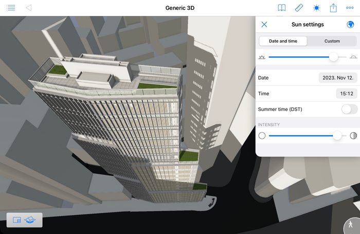Open the share export icon
The width and height of the screenshot is (360, 234).
[x=333, y=8]
